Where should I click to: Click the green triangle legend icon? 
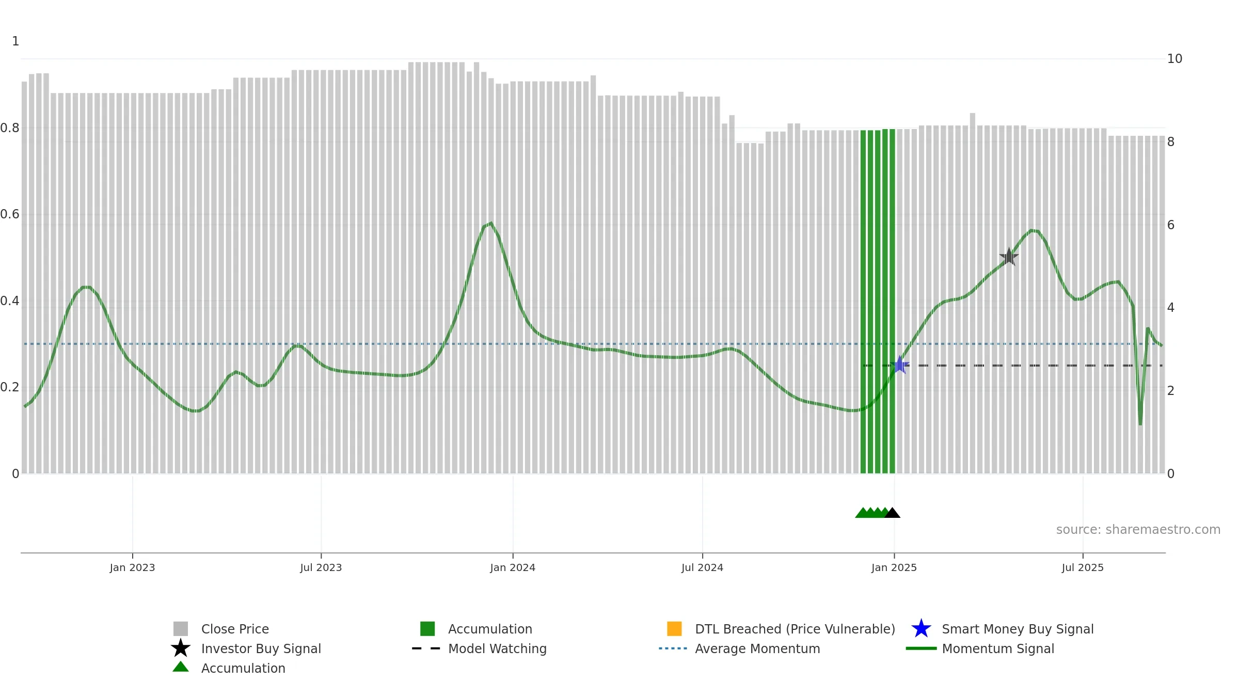click(x=181, y=667)
